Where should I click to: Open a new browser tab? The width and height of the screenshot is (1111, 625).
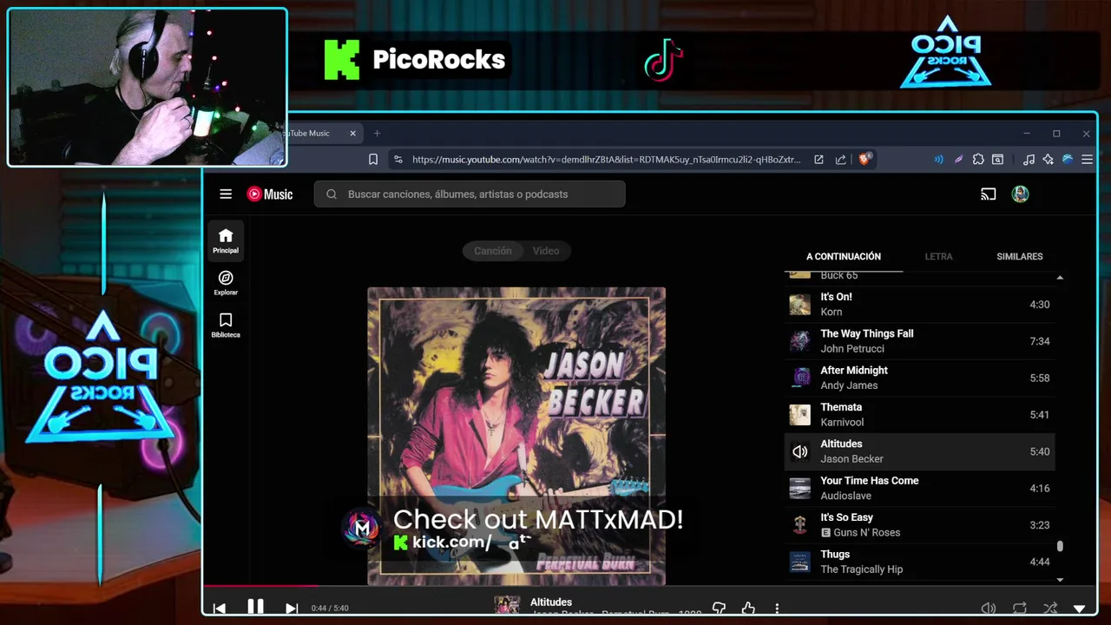(377, 134)
